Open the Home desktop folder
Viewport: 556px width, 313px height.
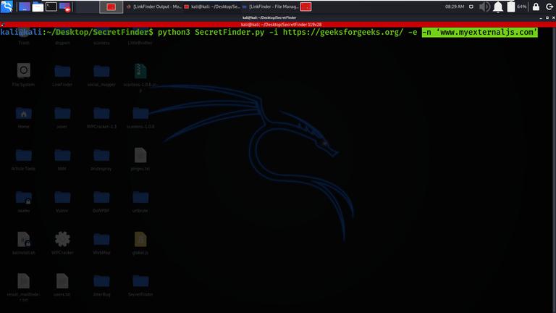23,117
